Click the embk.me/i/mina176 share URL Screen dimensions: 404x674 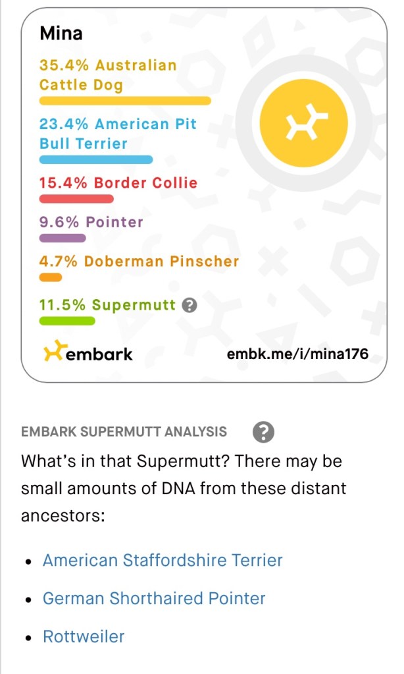click(x=297, y=354)
